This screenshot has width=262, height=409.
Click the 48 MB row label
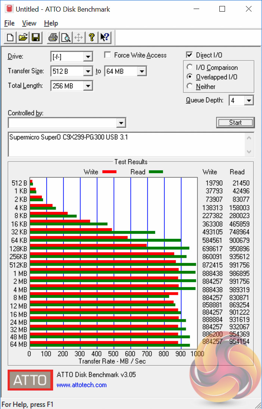[x=18, y=337]
